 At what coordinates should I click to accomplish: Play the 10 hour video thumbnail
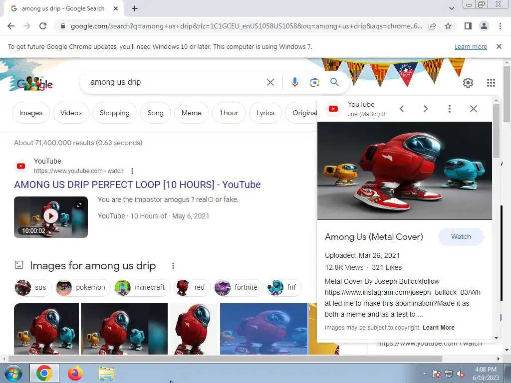click(51, 217)
